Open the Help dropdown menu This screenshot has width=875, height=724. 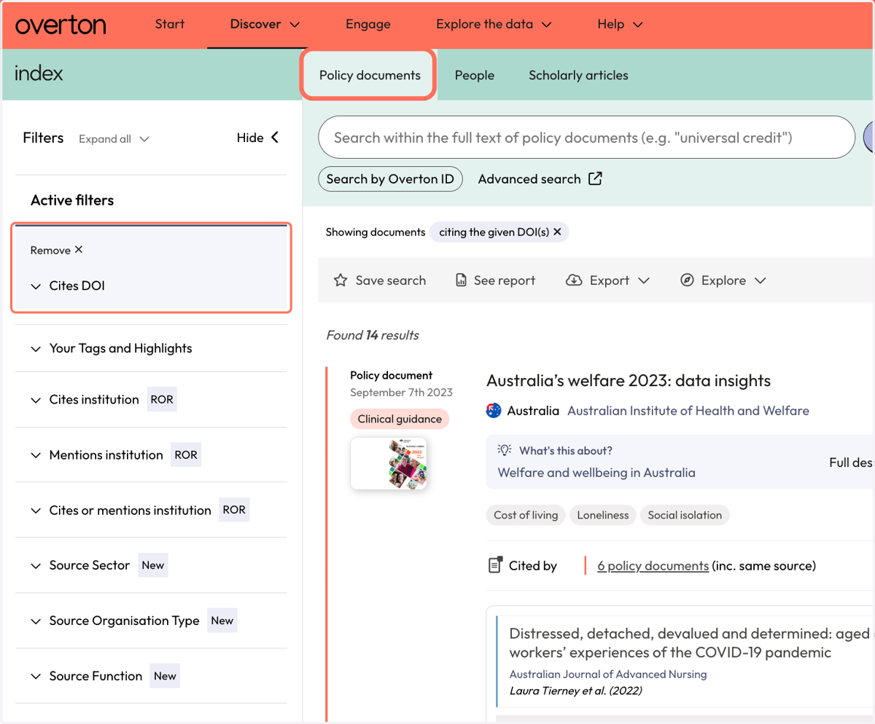coord(620,24)
